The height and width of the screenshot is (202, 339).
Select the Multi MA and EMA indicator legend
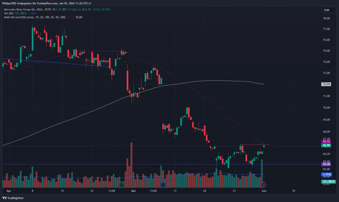click(34, 17)
